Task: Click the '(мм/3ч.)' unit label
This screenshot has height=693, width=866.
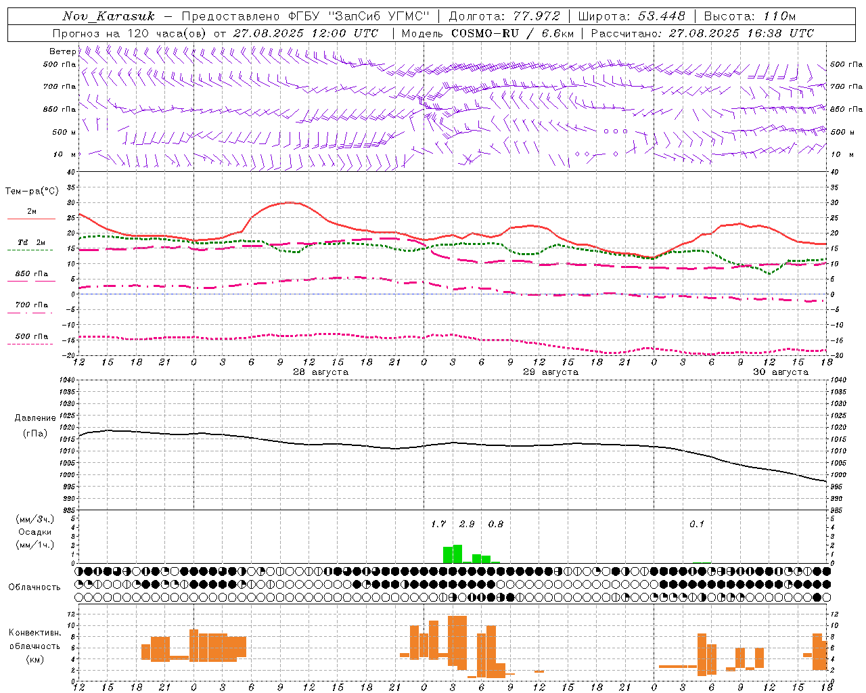Action: 35,519
